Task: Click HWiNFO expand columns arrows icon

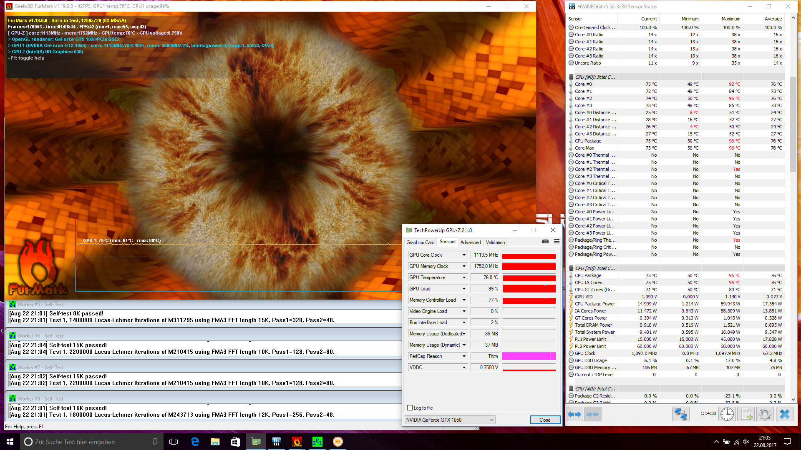Action: tap(574, 414)
